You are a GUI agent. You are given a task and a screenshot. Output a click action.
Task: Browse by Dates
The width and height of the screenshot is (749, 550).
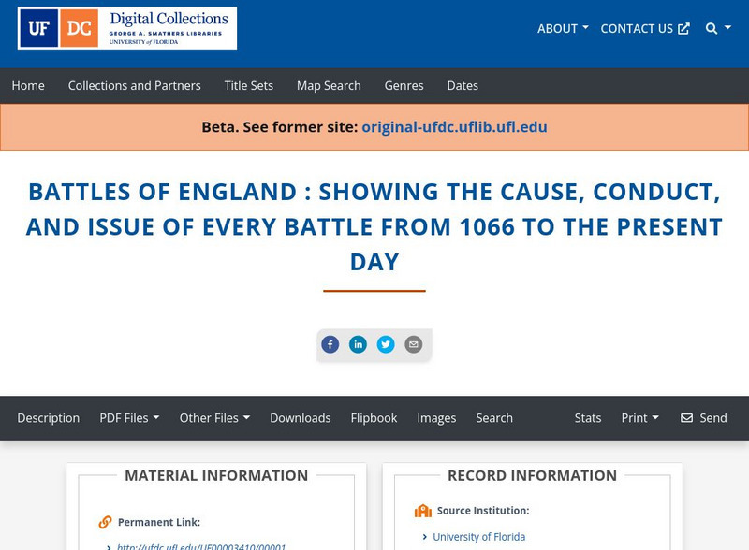click(463, 85)
